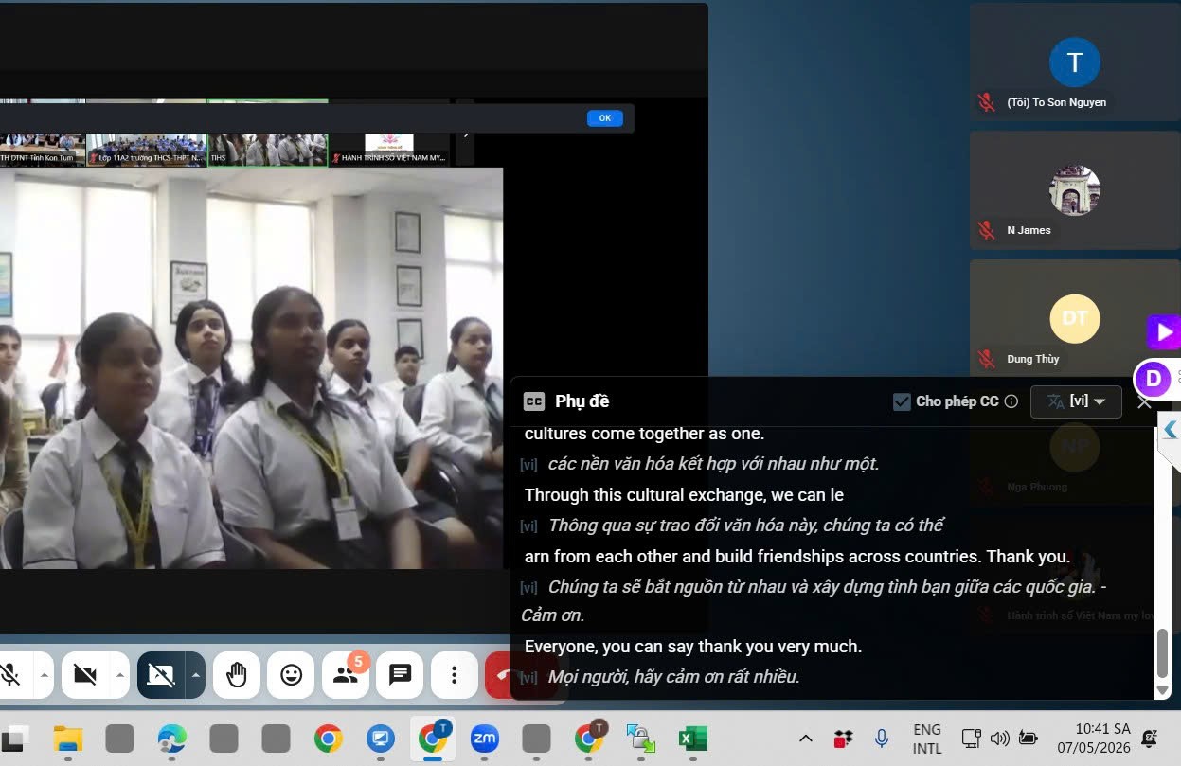
Task: Click translation 'Mọi người, hãy cảm ơn rất nhiều.'
Action: pyautogui.click(x=673, y=677)
